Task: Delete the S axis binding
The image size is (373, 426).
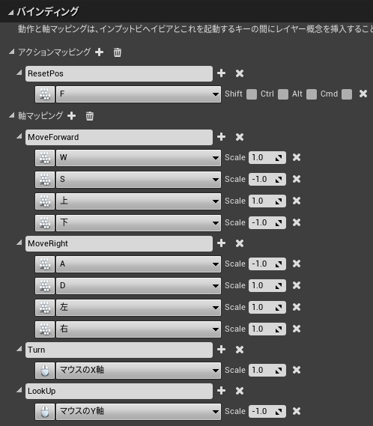Action: [x=297, y=179]
